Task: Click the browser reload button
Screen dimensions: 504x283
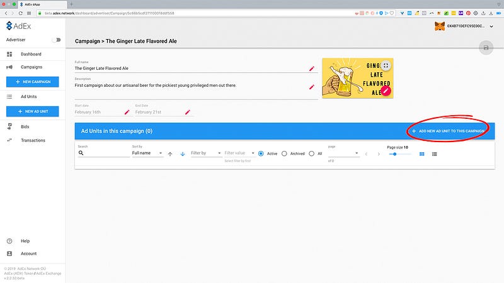Action: coord(21,13)
